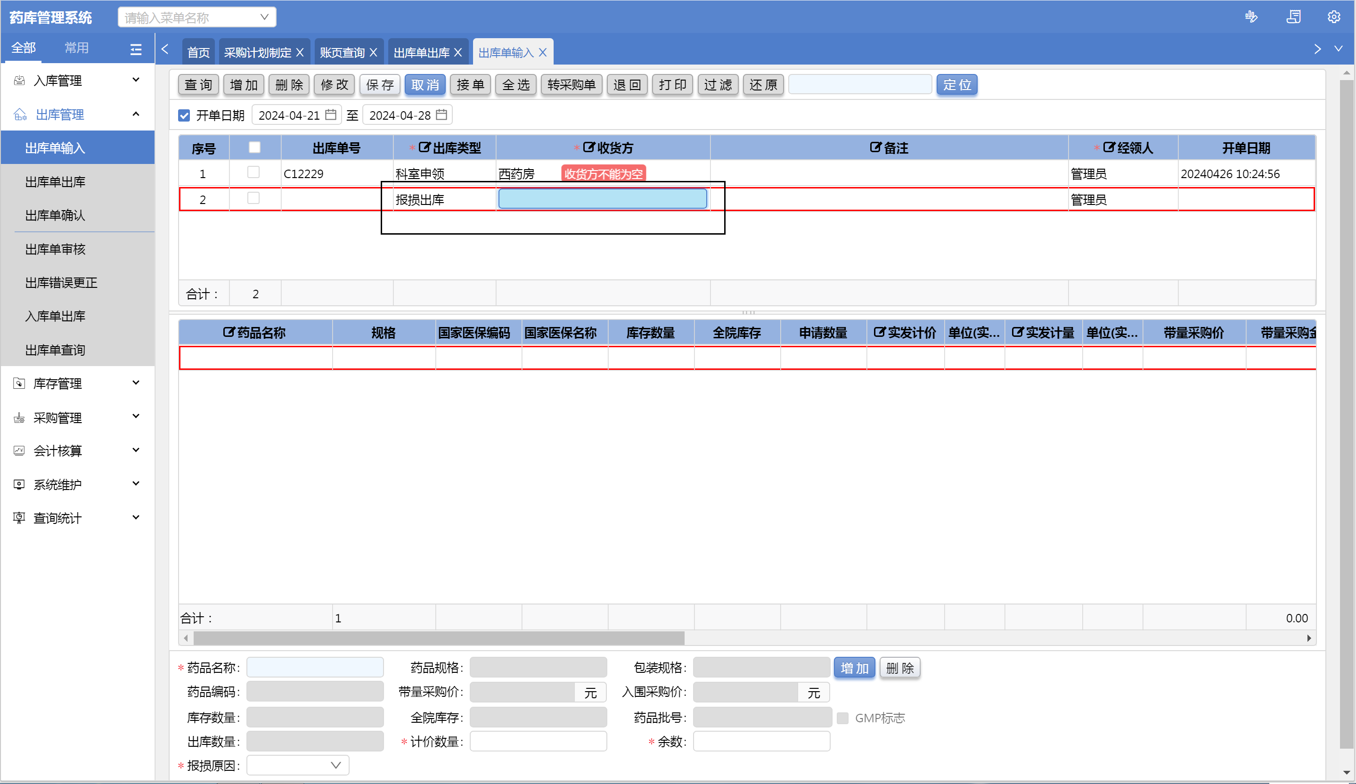The width and height of the screenshot is (1356, 784).
Task: Toggle the sidebar collapse menu icon
Action: [136, 49]
